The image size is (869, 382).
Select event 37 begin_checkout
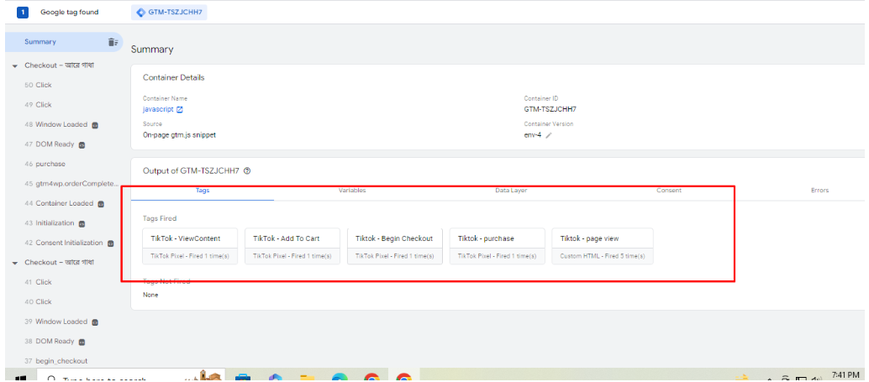[x=56, y=361]
